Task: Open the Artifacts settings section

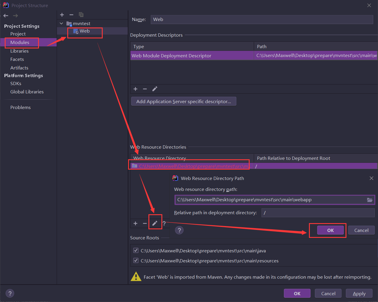Action: pyautogui.click(x=19, y=68)
